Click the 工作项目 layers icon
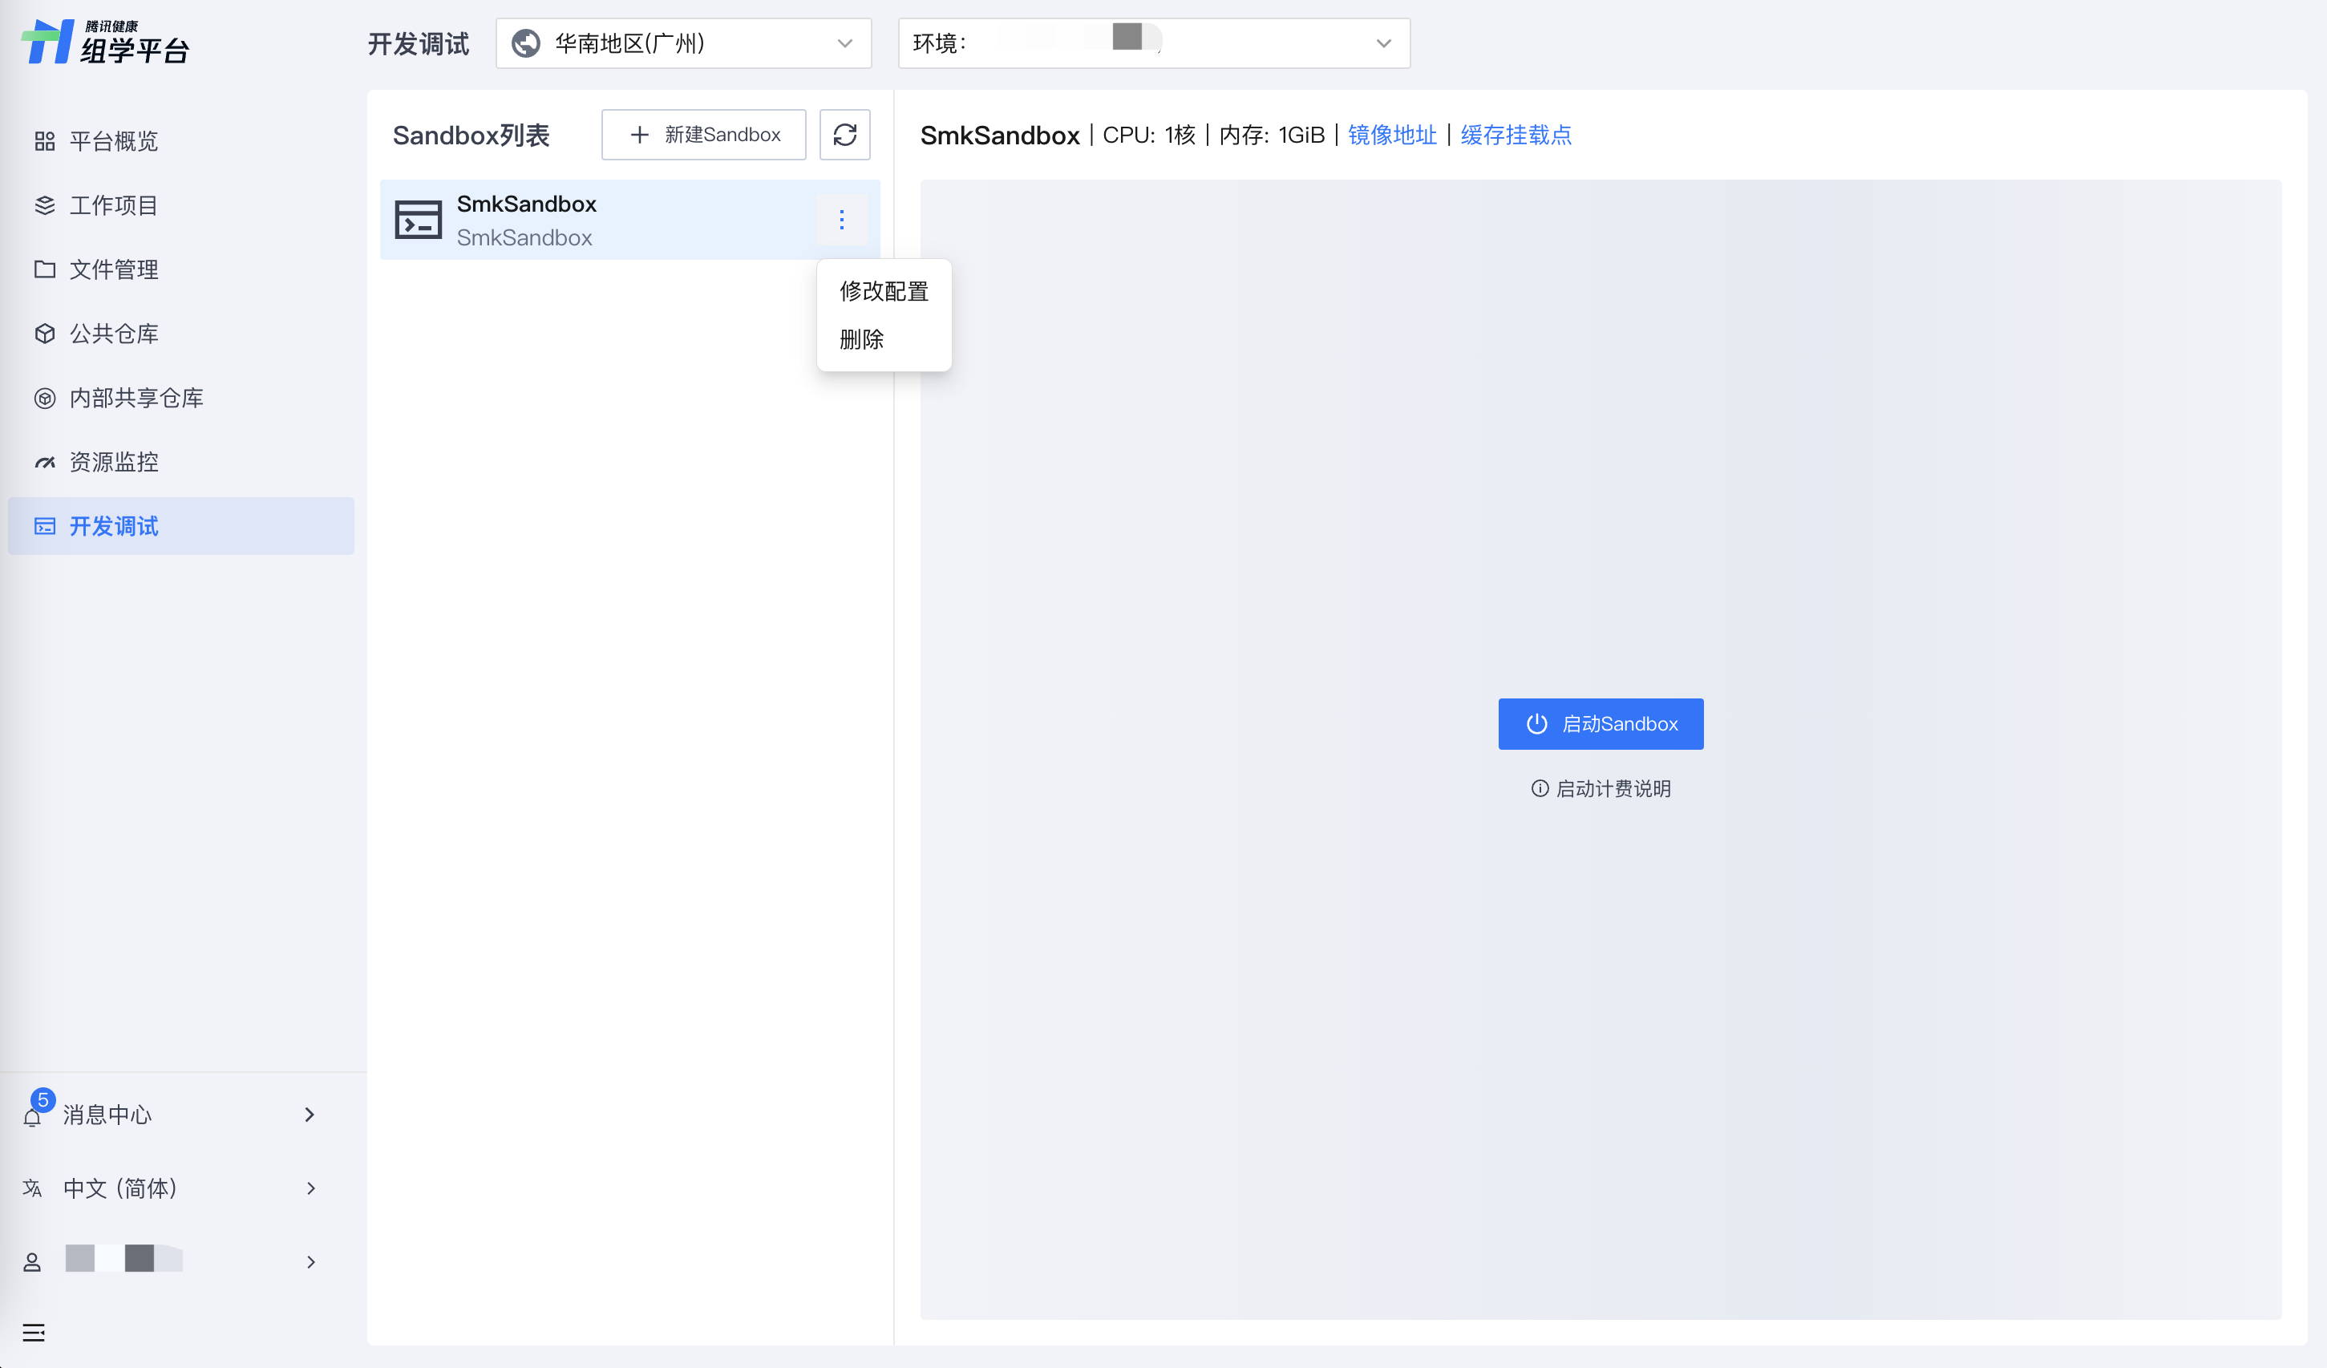Image resolution: width=2327 pixels, height=1368 pixels. (x=44, y=205)
